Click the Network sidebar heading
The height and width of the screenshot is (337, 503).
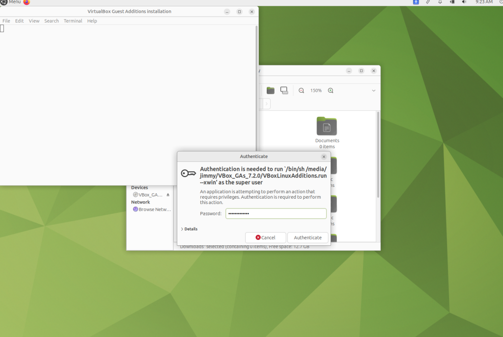coord(140,202)
